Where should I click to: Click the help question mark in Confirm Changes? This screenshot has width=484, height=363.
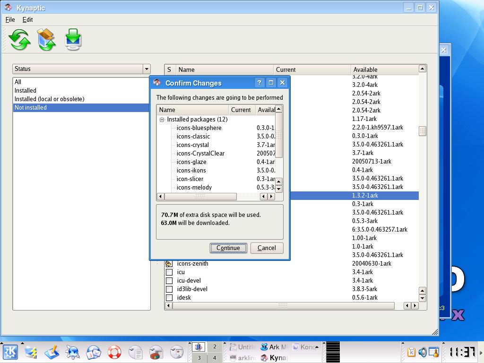(259, 82)
